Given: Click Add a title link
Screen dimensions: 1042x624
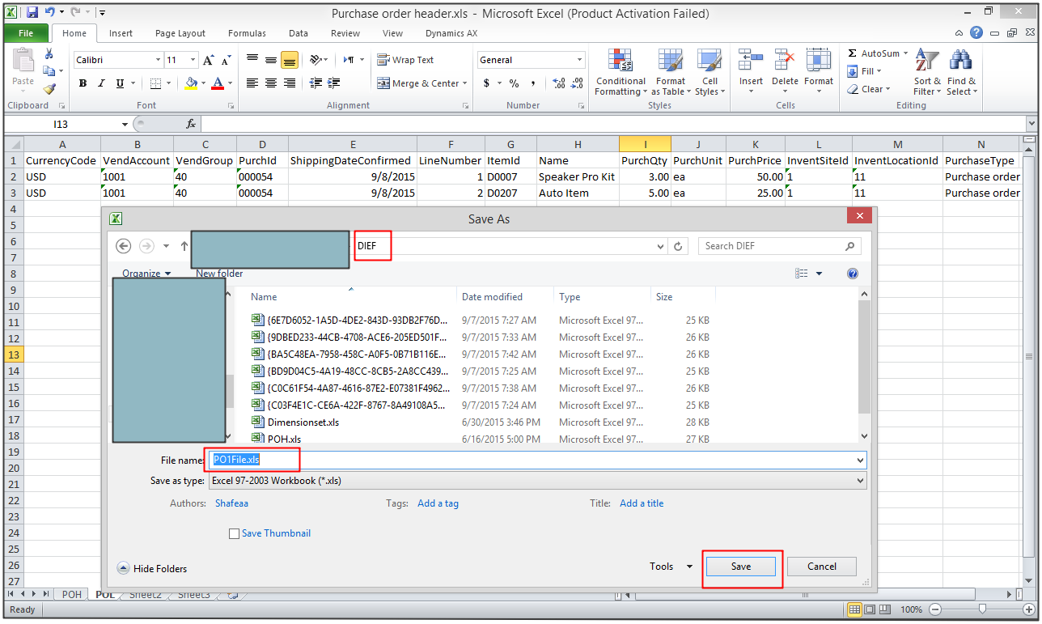Looking at the screenshot, I should click(642, 503).
